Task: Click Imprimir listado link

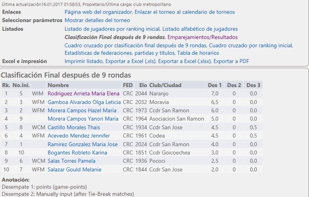Action: point(84,61)
